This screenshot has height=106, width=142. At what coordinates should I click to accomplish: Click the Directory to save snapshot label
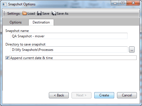point(25,44)
